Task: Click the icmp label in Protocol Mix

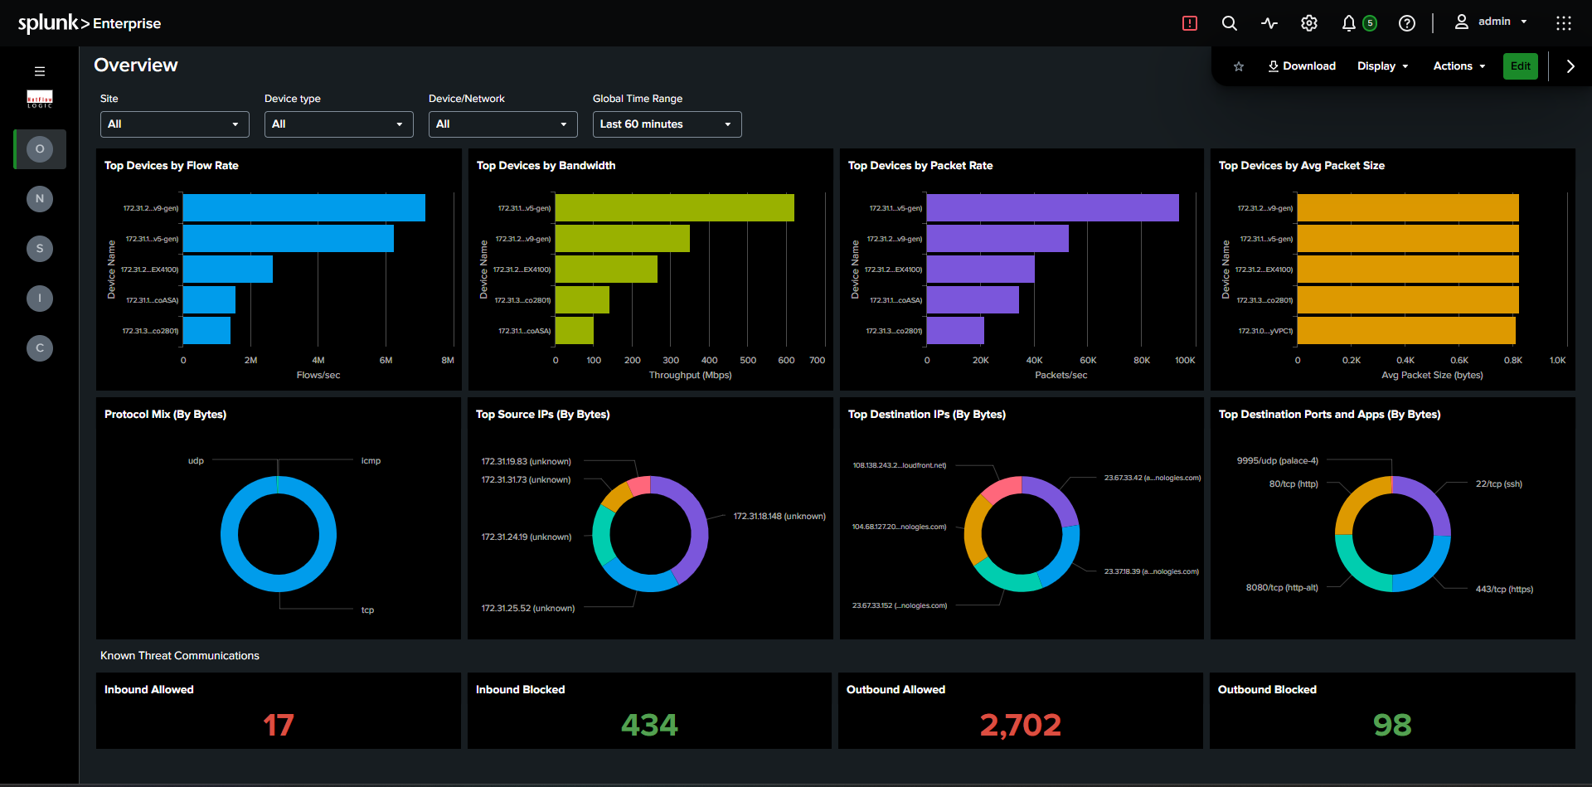Action: [371, 461]
